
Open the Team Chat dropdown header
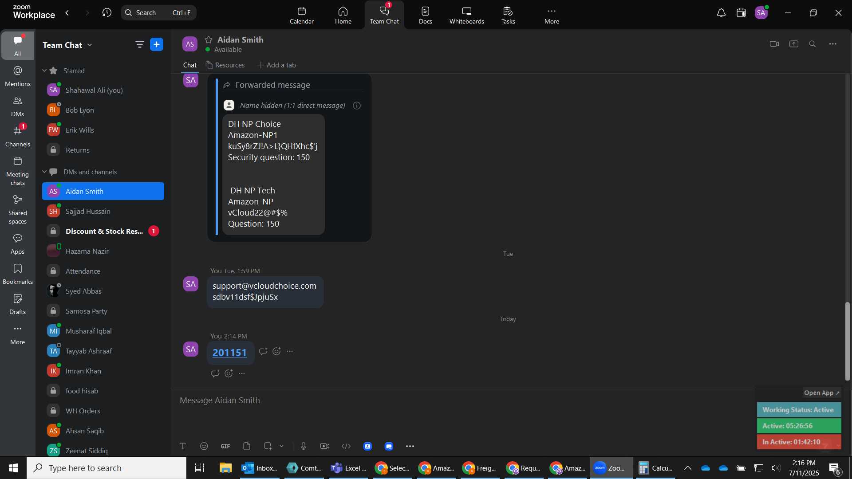coord(67,45)
